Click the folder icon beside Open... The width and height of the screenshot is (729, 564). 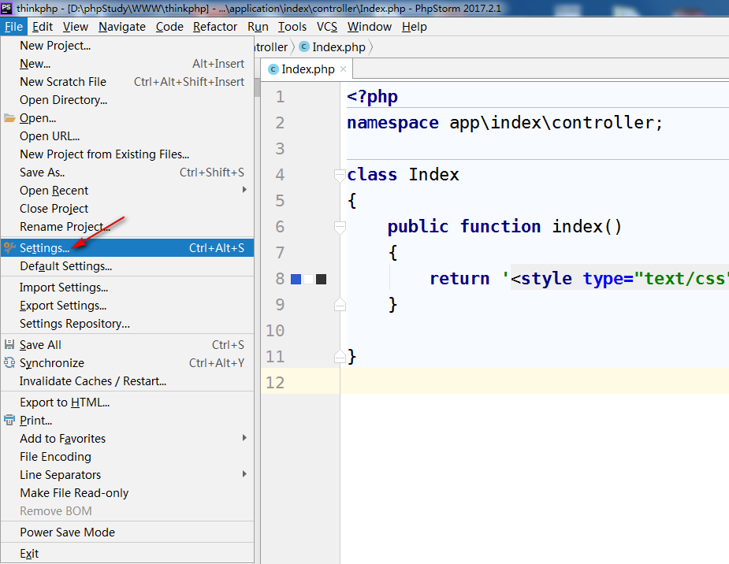coord(9,118)
